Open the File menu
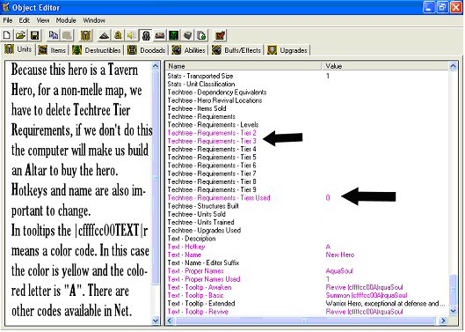The image size is (465, 332). pos(8,20)
